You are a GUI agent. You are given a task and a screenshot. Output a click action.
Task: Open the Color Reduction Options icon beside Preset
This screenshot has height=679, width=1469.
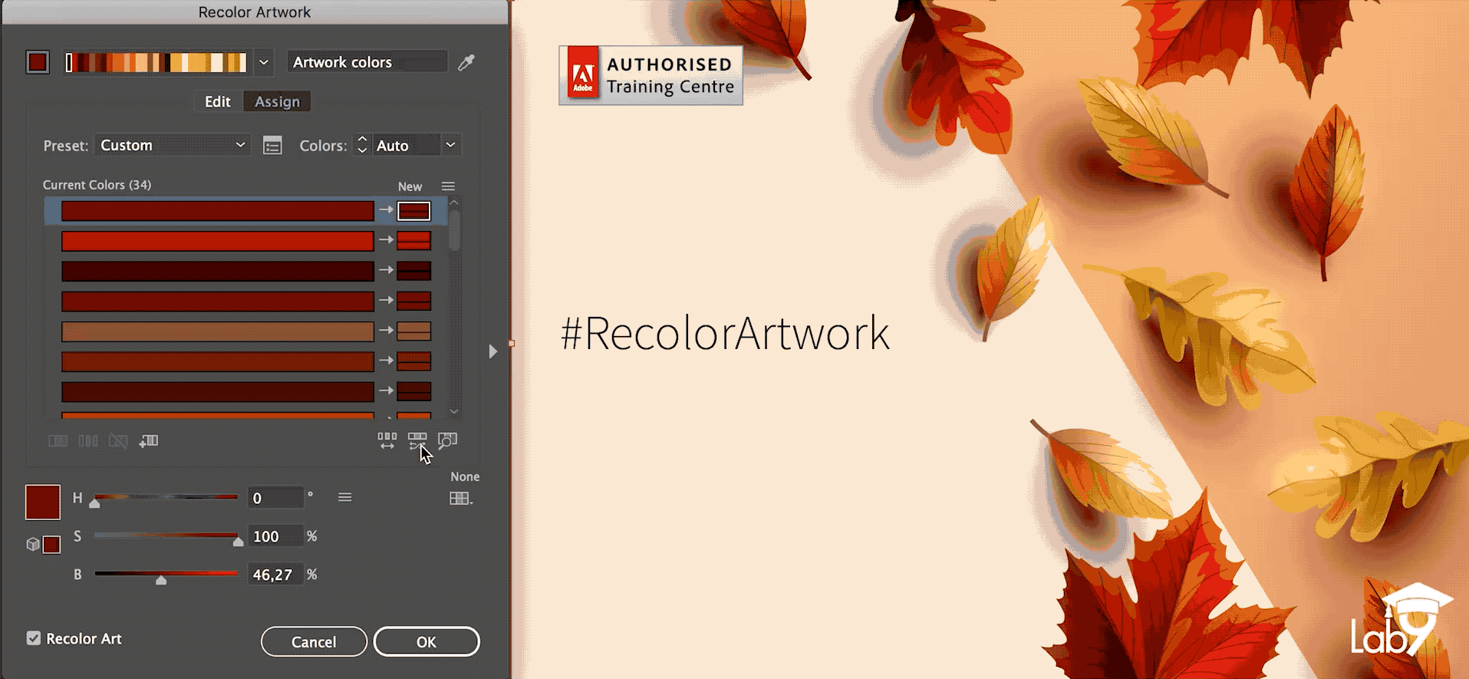[272, 145]
